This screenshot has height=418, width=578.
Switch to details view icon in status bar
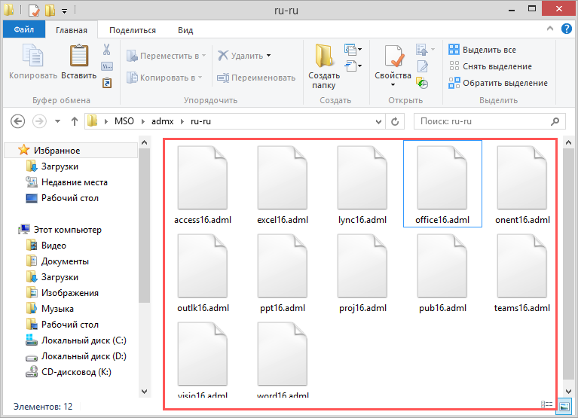pyautogui.click(x=546, y=404)
